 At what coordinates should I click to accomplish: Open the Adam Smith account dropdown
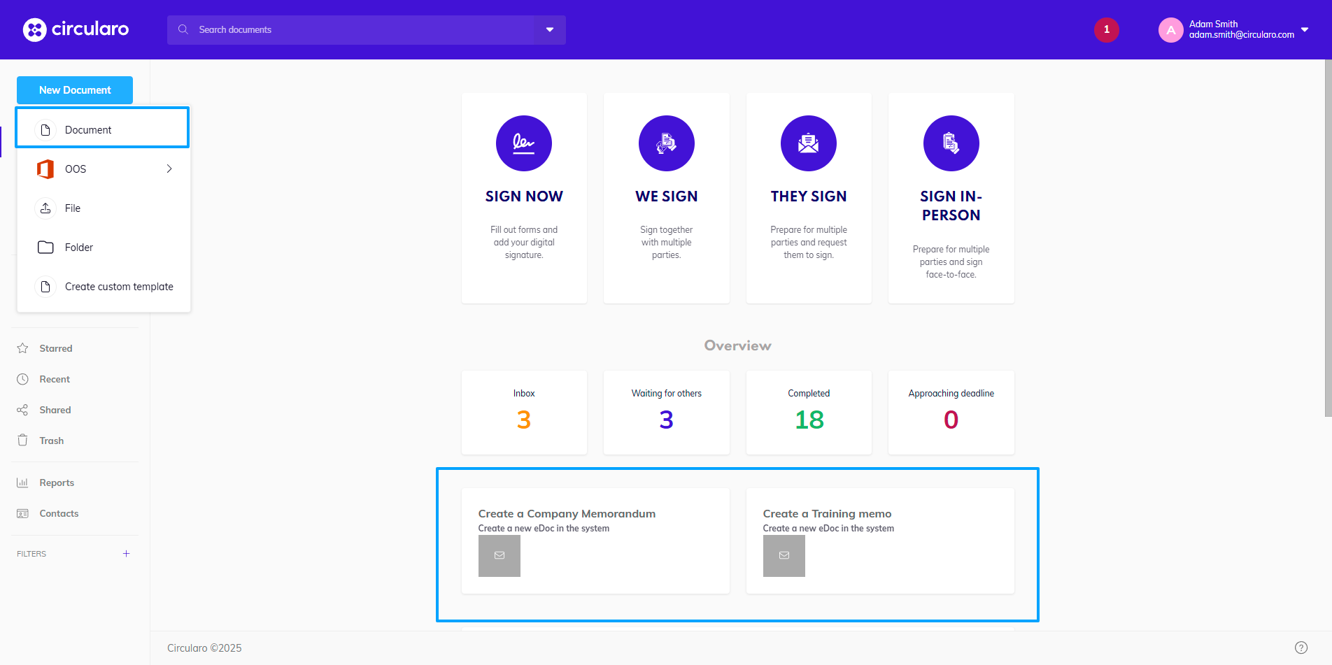[1305, 29]
